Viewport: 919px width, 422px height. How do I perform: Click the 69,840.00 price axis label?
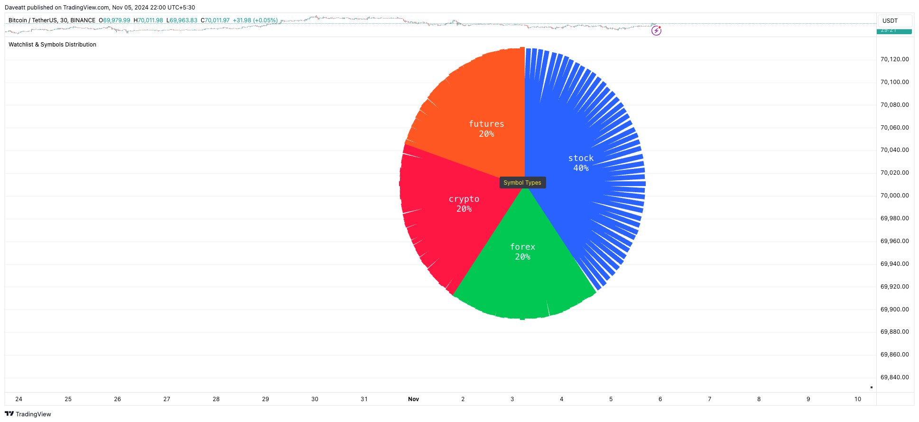(895, 377)
